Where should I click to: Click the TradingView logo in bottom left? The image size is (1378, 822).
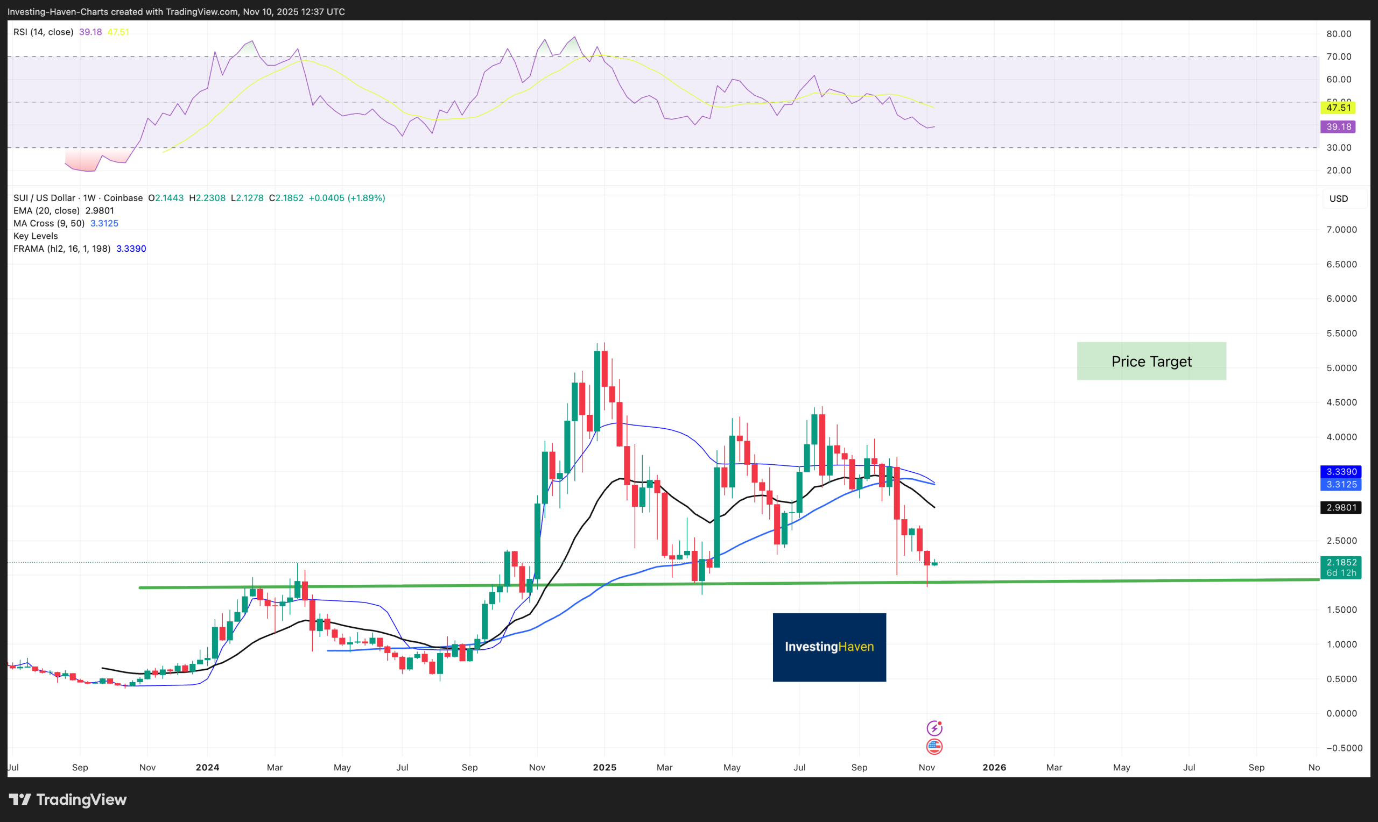(x=67, y=800)
